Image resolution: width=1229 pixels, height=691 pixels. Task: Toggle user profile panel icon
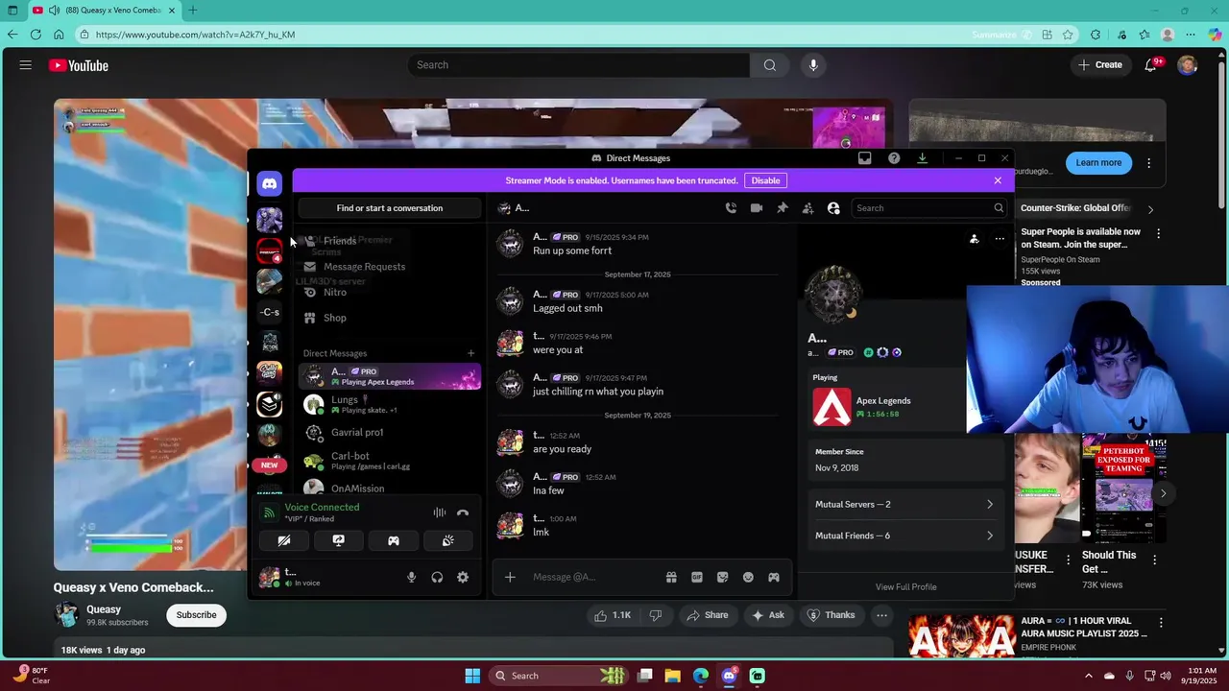(833, 208)
